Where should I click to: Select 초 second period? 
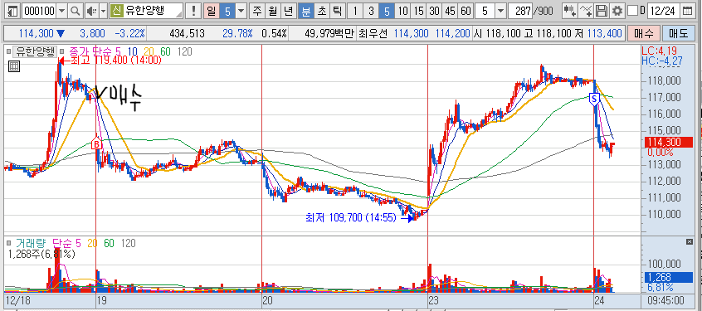pyautogui.click(x=321, y=11)
